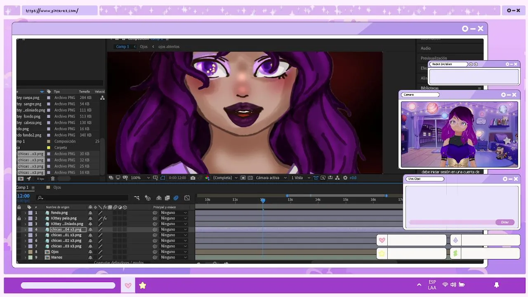Click the Tipo column header in project panel
The height and width of the screenshot is (297, 528).
point(57,92)
